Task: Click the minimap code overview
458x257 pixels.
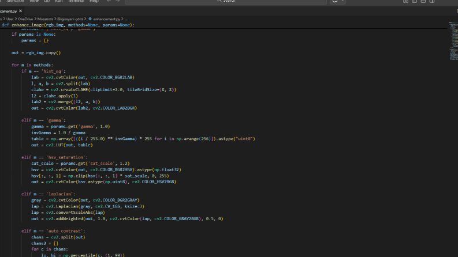Action: 453,41
